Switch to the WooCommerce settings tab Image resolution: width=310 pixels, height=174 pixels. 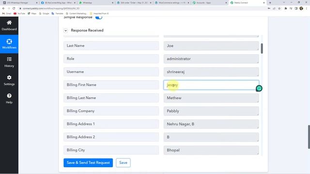(x=172, y=3)
